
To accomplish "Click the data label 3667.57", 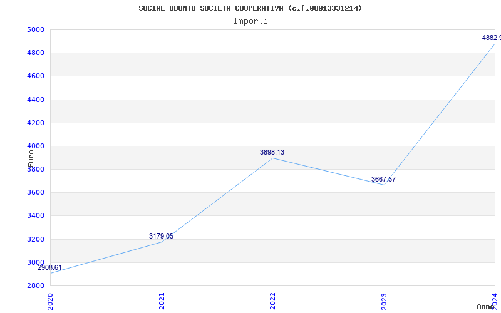I will click(383, 179).
